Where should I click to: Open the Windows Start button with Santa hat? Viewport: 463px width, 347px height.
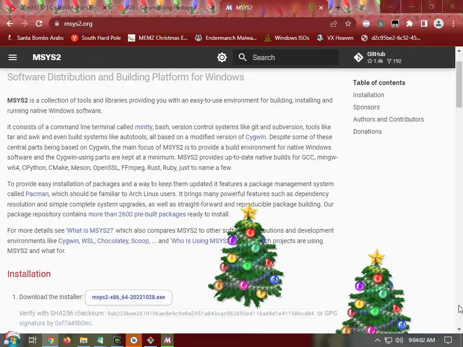click(12, 340)
